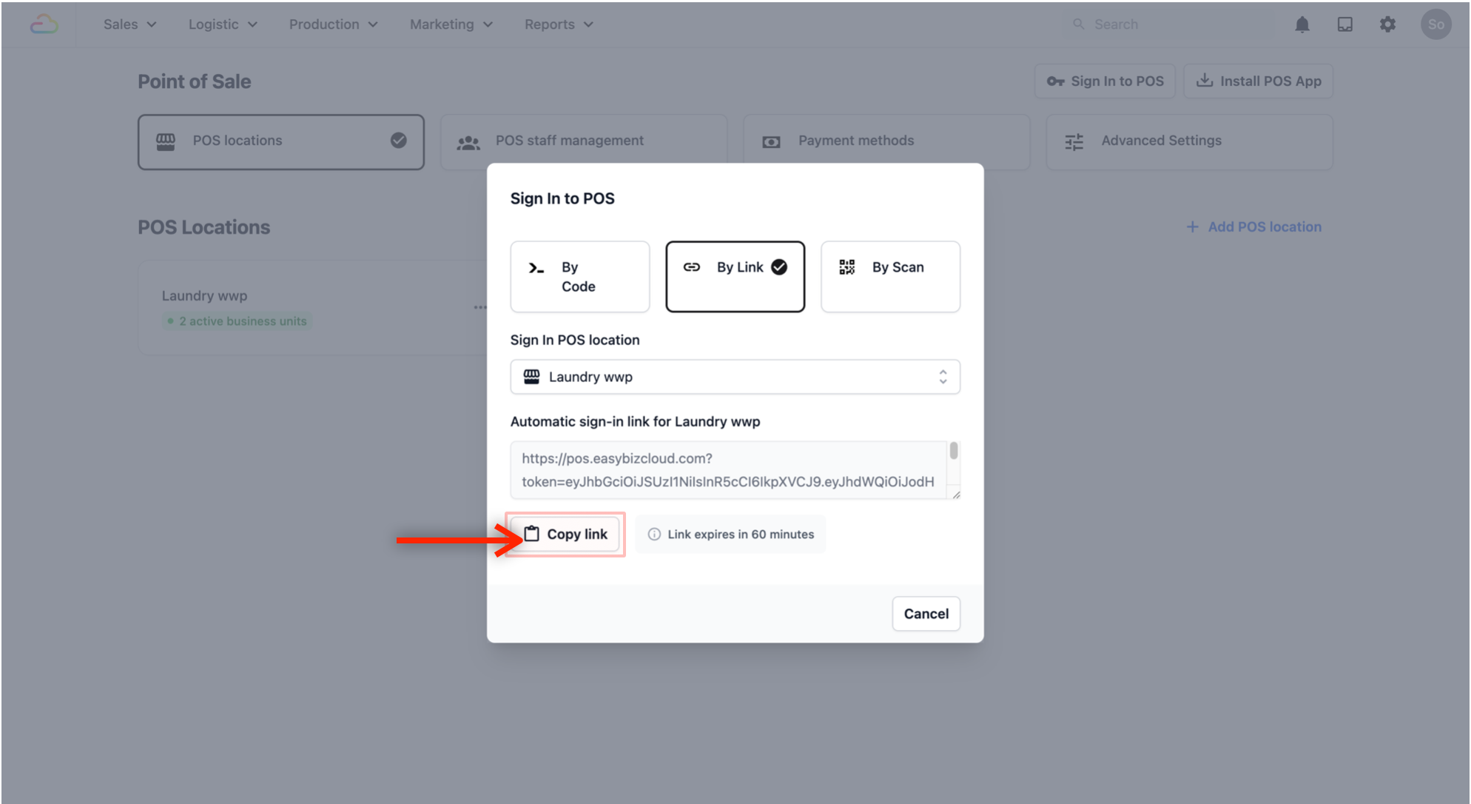Click the tablet device icon in header

click(1345, 24)
